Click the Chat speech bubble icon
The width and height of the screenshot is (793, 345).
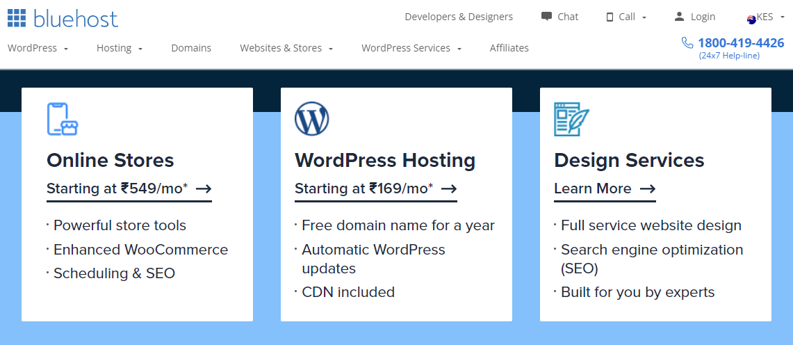click(x=546, y=16)
